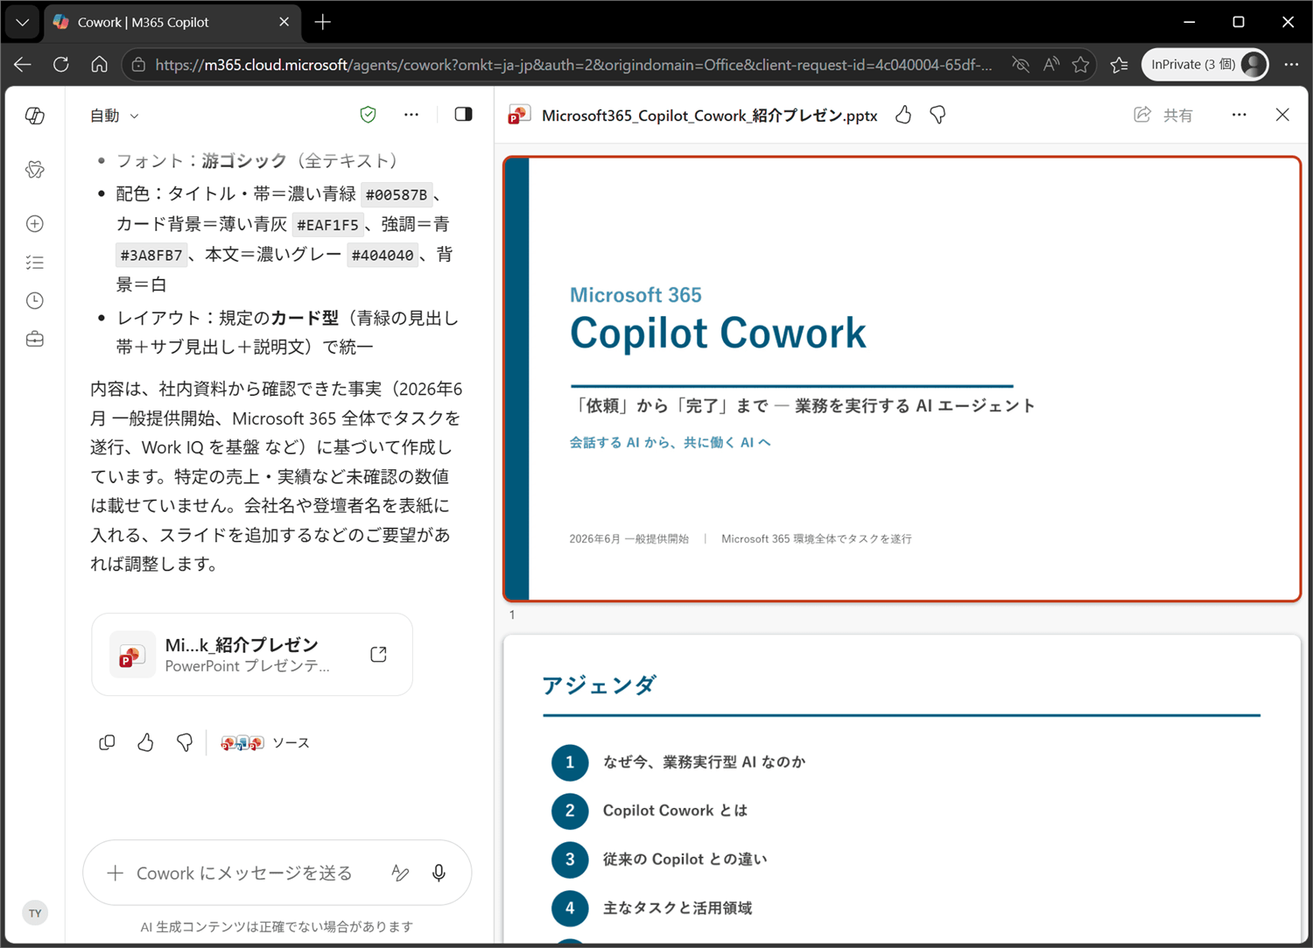Close the Cowork browser tab
1313x948 pixels.
click(x=284, y=22)
